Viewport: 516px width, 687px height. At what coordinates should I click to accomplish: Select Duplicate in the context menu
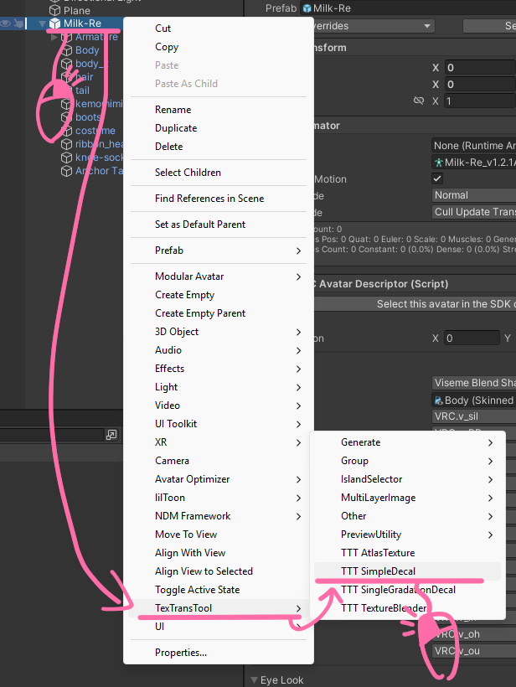176,128
